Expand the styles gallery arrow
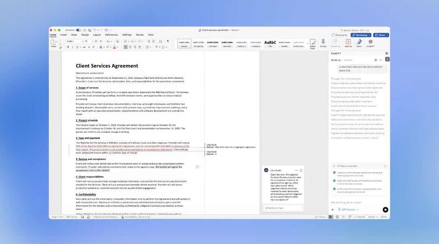The image size is (439, 244). [307, 43]
